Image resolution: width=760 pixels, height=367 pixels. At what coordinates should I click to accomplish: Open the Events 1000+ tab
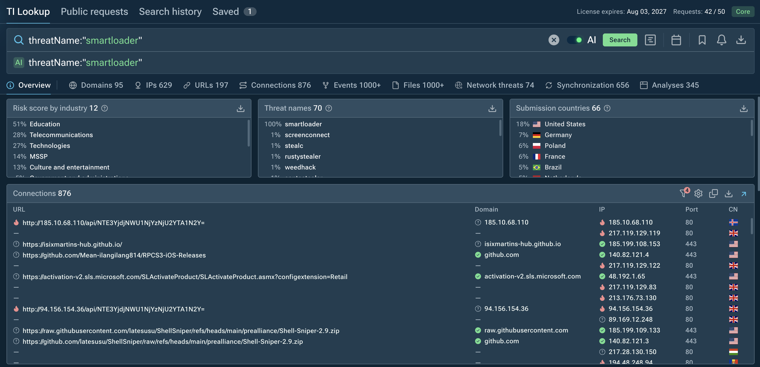click(351, 85)
